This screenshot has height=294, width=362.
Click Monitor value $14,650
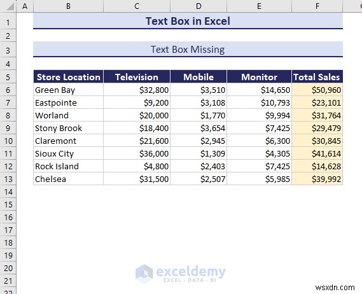coord(260,90)
